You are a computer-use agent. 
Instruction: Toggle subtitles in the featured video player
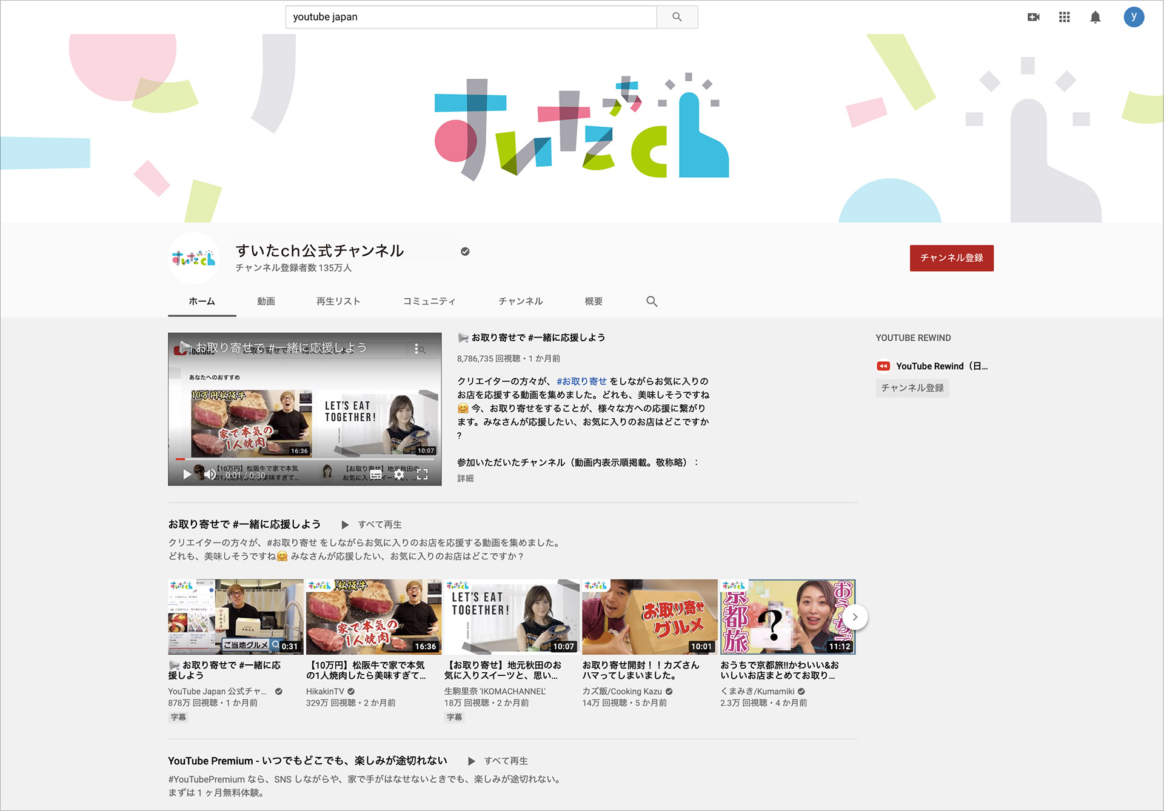(x=376, y=475)
